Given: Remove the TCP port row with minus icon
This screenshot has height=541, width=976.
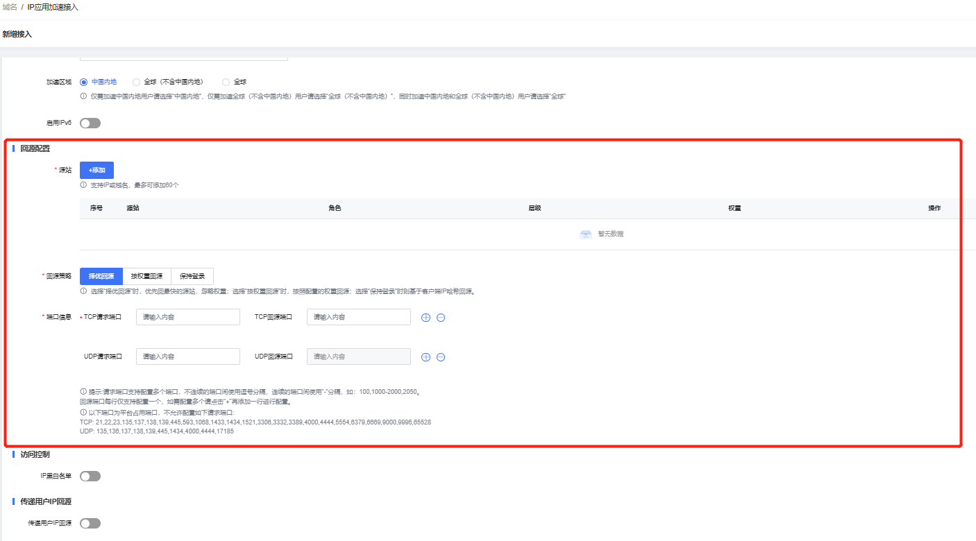Looking at the screenshot, I should click(x=441, y=318).
